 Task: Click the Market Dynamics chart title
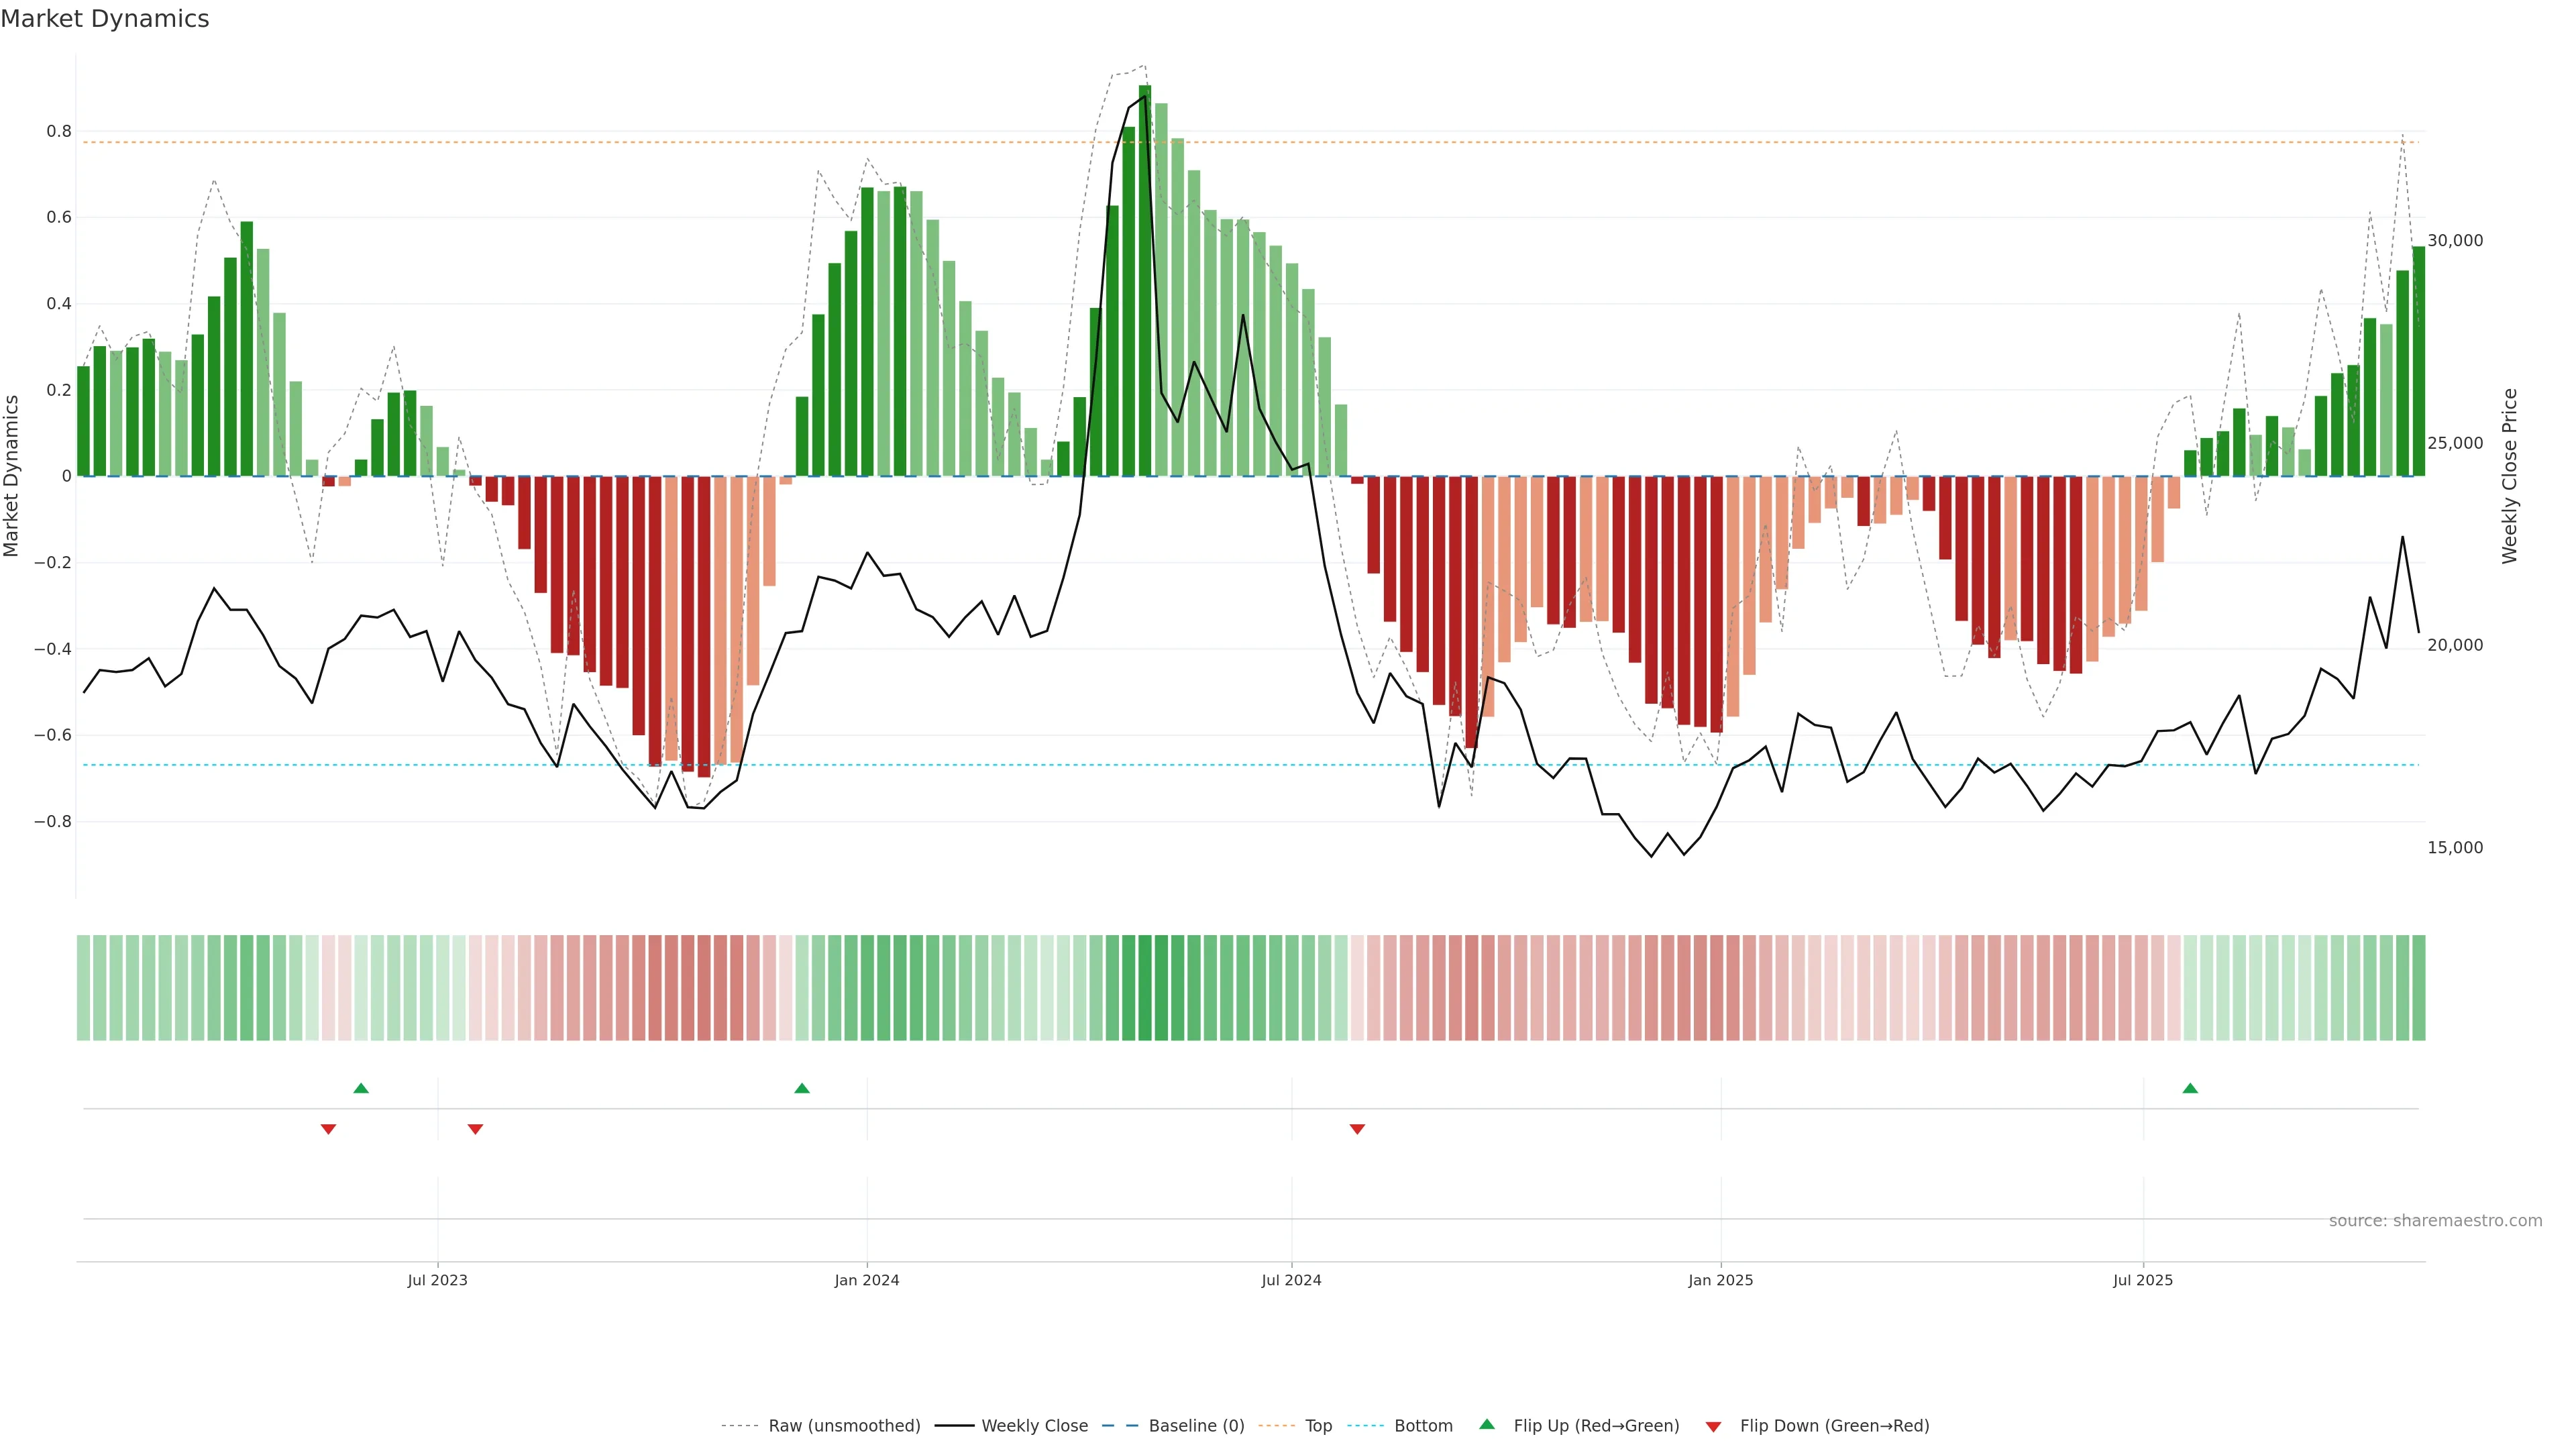click(105, 19)
